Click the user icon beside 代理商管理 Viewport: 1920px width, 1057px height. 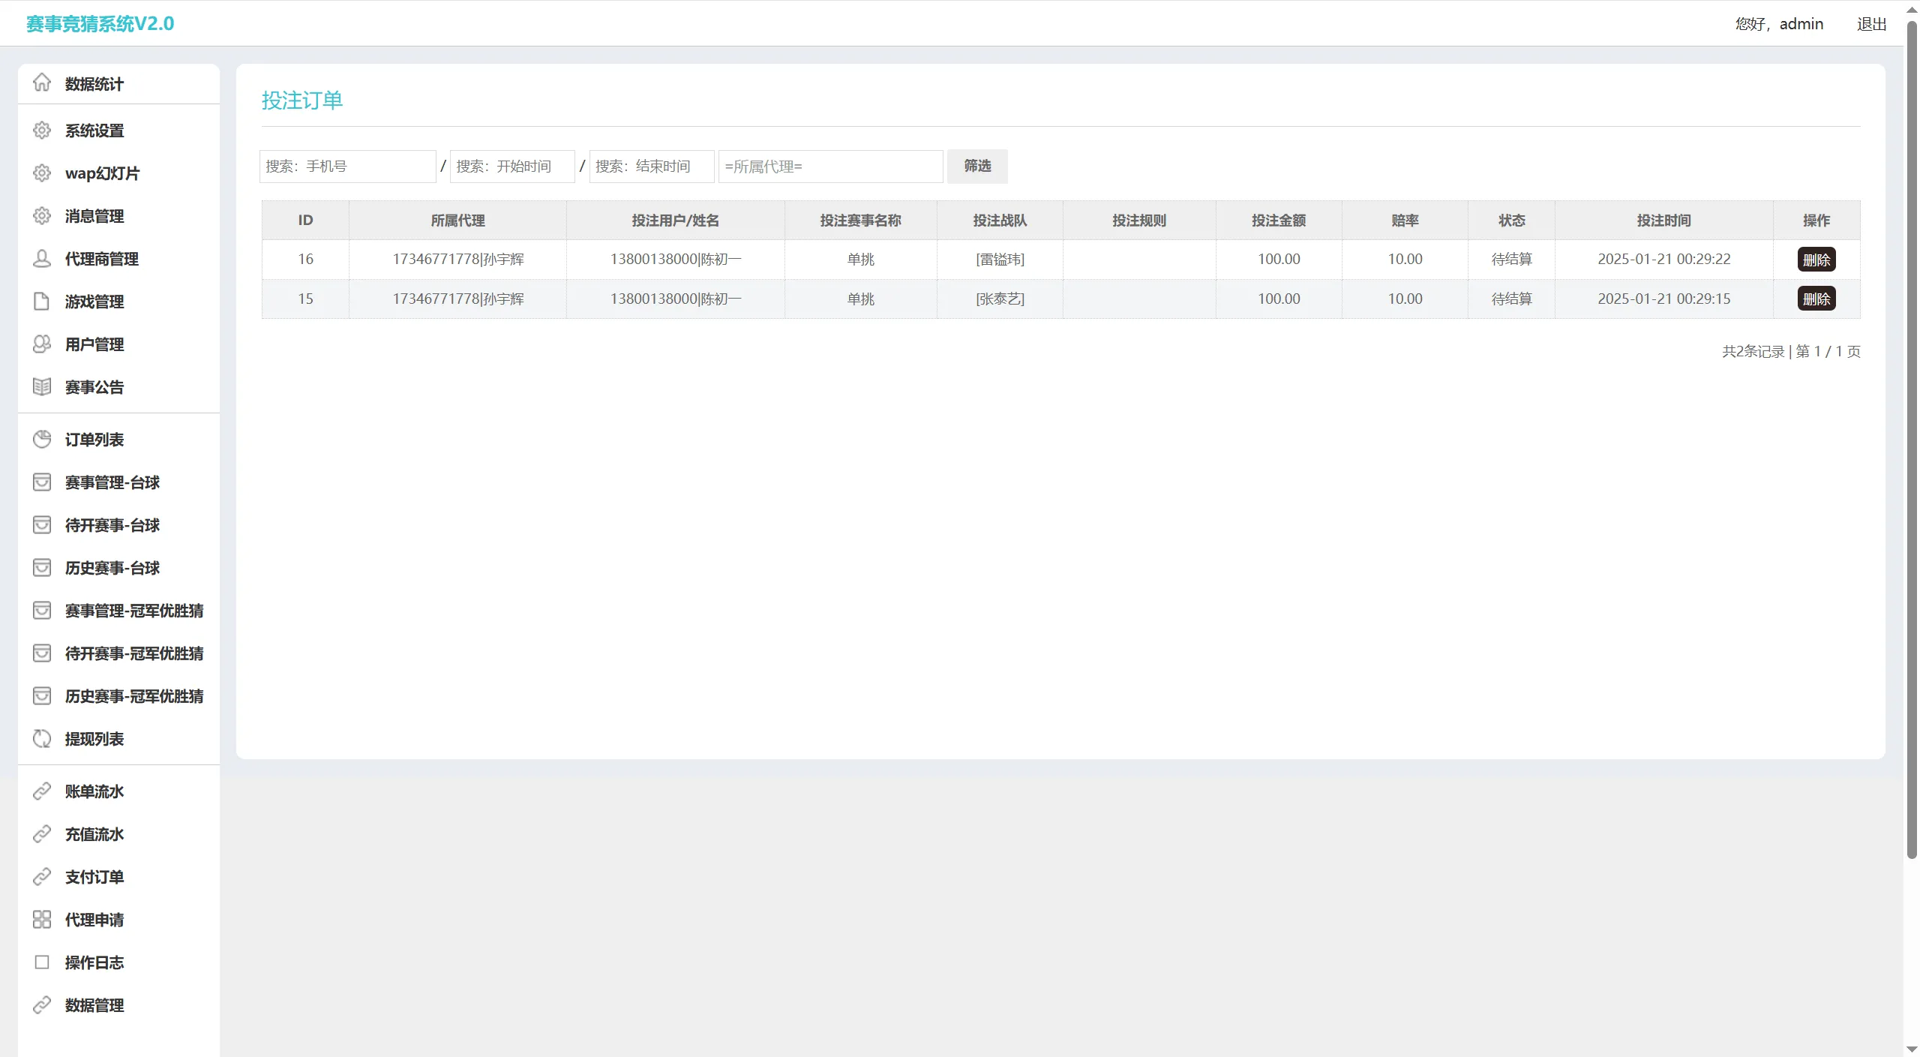tap(42, 259)
